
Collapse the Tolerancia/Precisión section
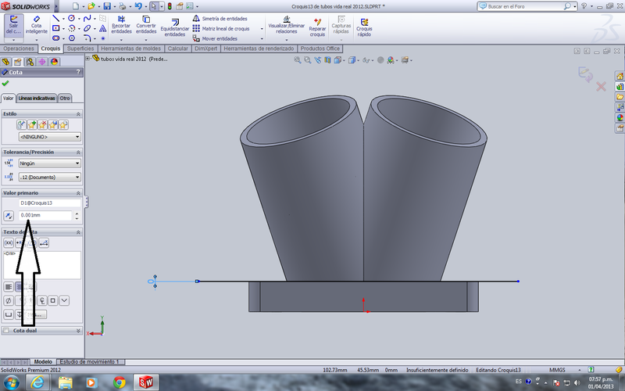tap(78, 152)
